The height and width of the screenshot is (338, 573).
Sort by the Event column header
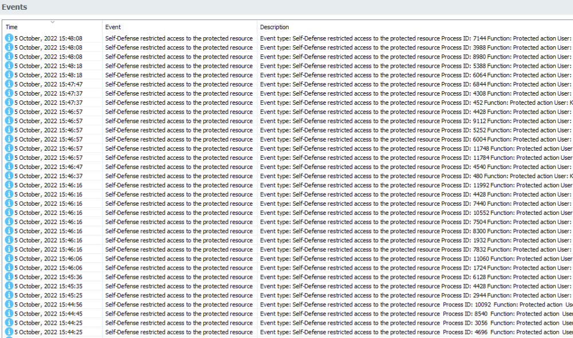113,27
